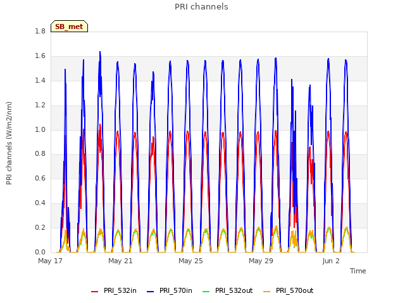Click the 0.2 y-axis tick label

pos(40,228)
